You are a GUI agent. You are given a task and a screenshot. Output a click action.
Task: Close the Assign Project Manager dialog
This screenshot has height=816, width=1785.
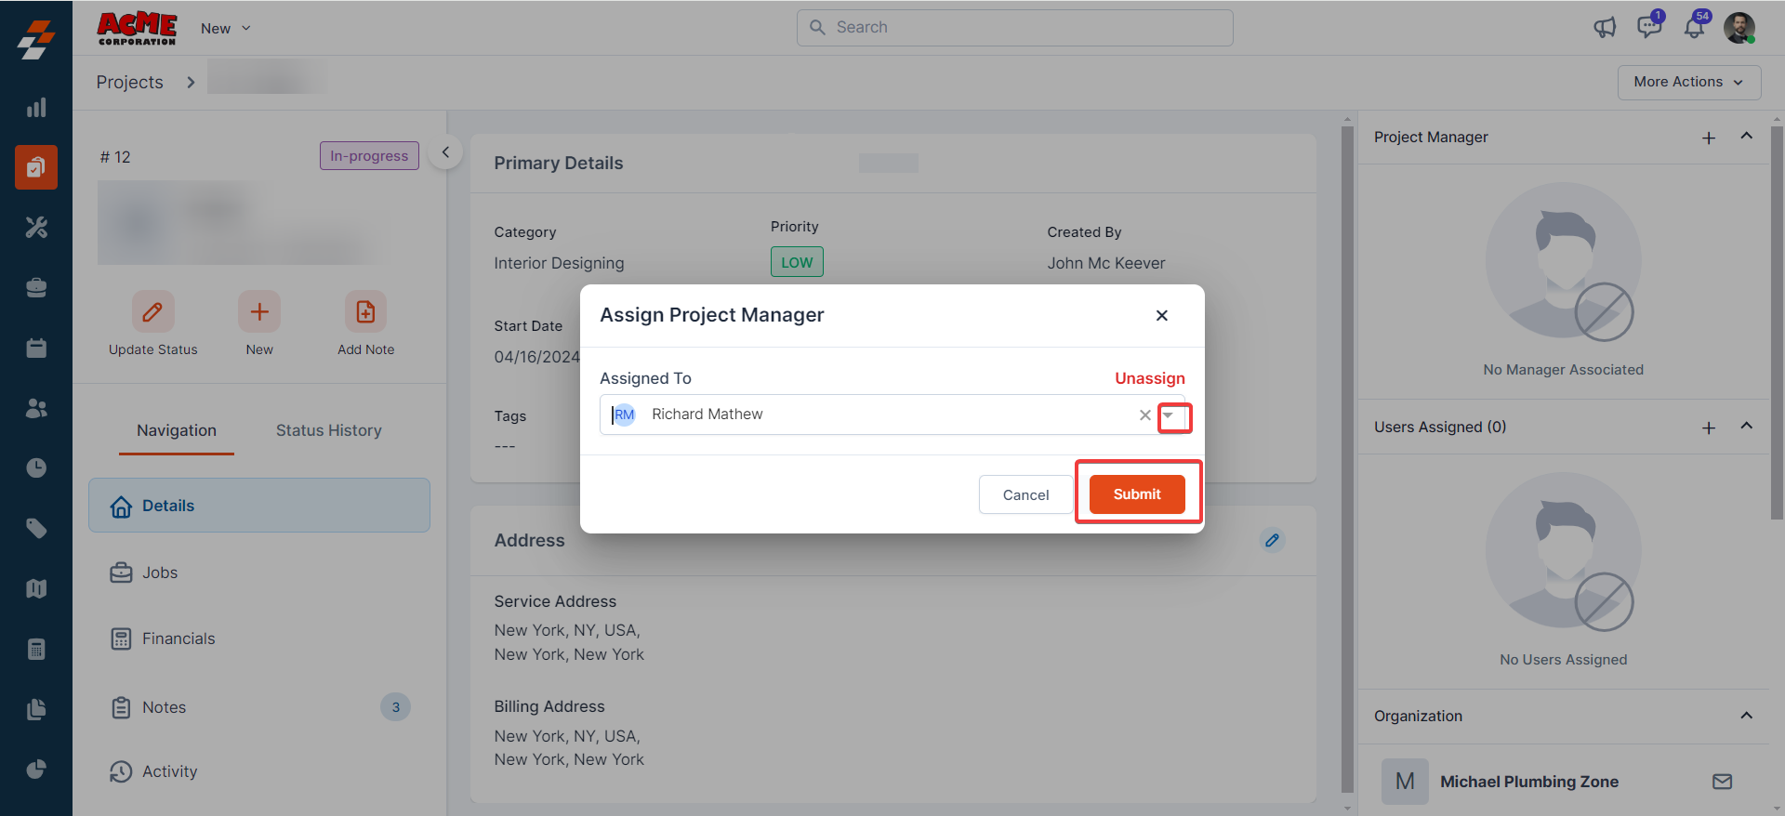click(1161, 316)
